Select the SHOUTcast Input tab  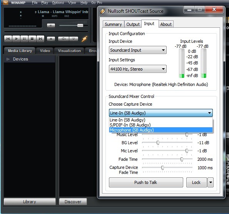149,24
